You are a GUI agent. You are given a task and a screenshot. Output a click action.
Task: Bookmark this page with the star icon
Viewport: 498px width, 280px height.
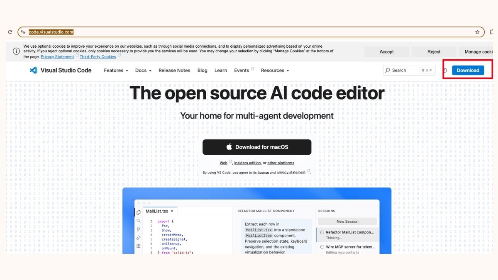(x=477, y=32)
